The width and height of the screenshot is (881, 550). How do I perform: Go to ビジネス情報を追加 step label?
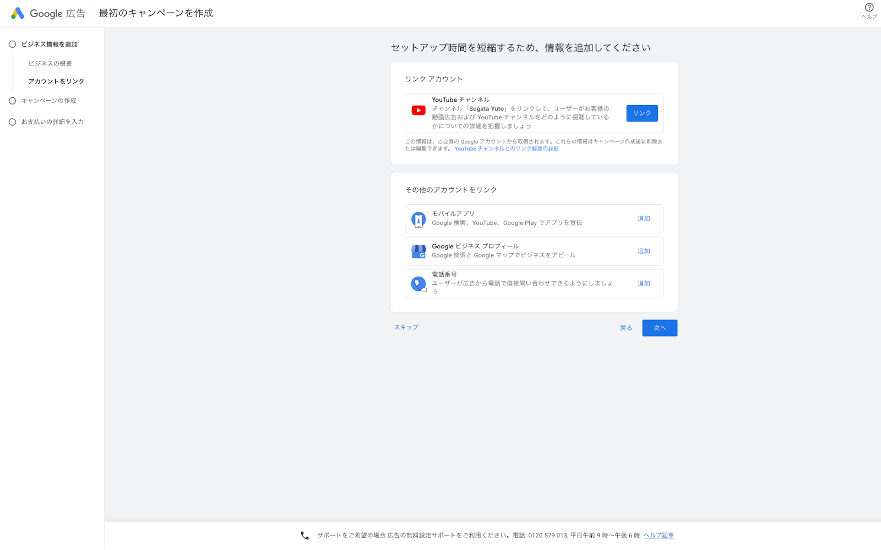tap(50, 45)
